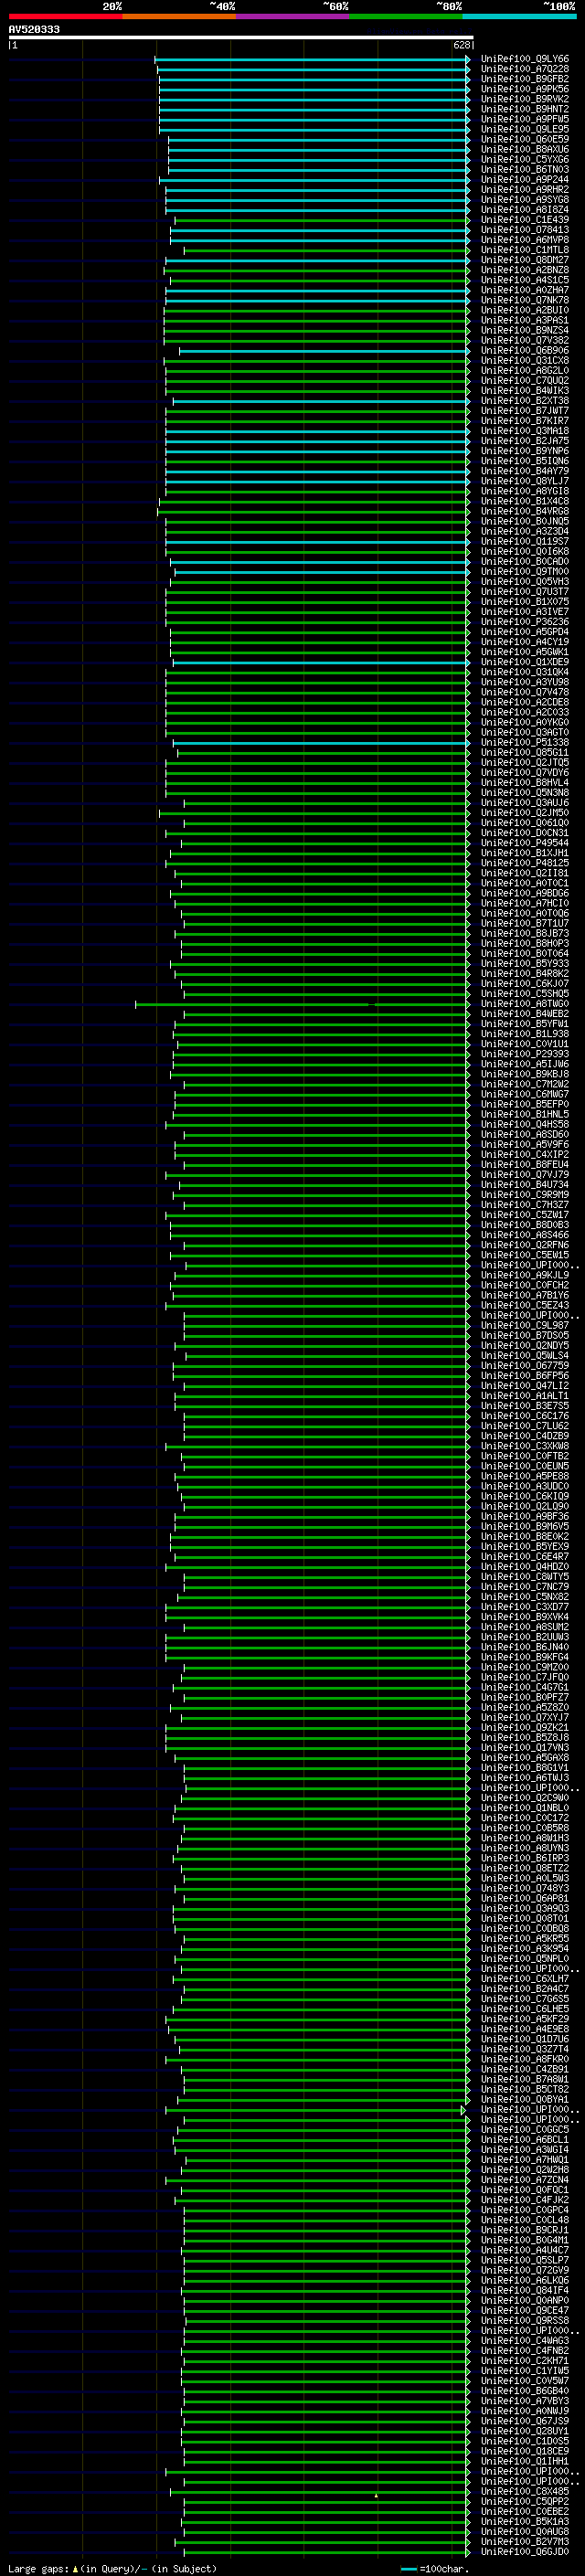Screen dimensions: 585x2576
Task: Select hit label UniRef100_A5V9F6
Action: 524,1144
